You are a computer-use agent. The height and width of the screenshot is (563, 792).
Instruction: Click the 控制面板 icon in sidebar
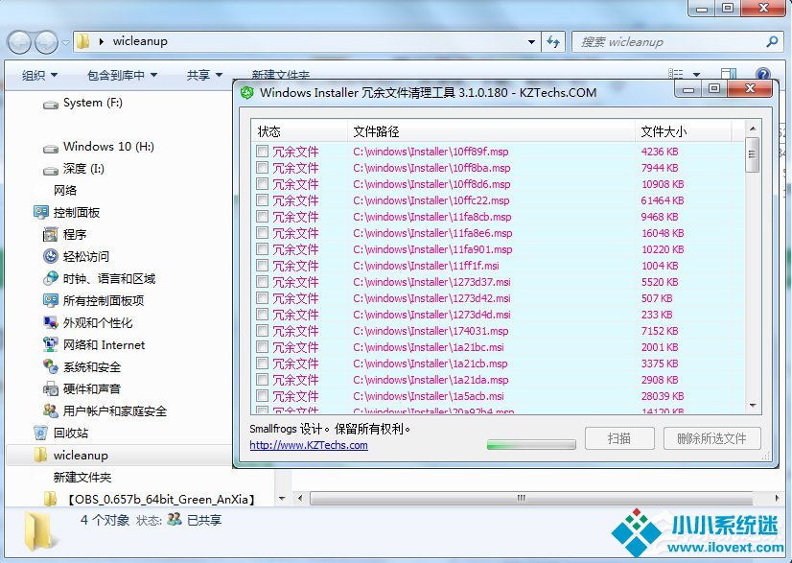coord(41,212)
